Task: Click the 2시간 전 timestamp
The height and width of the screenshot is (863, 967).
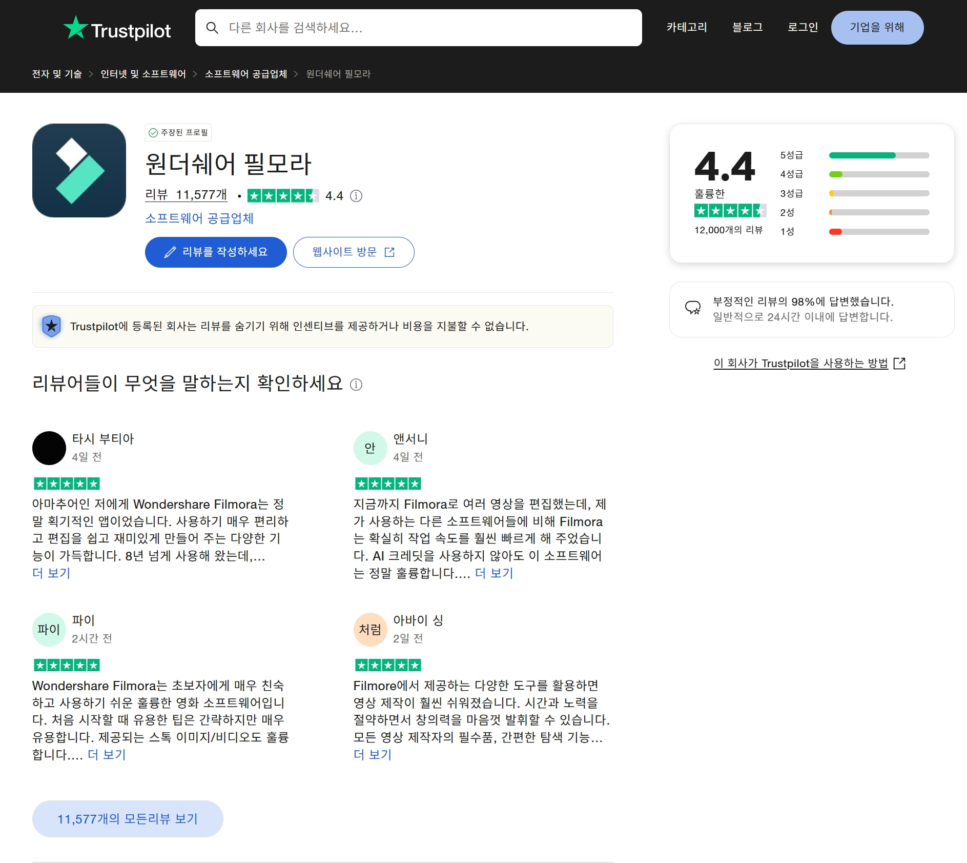Action: [x=92, y=638]
